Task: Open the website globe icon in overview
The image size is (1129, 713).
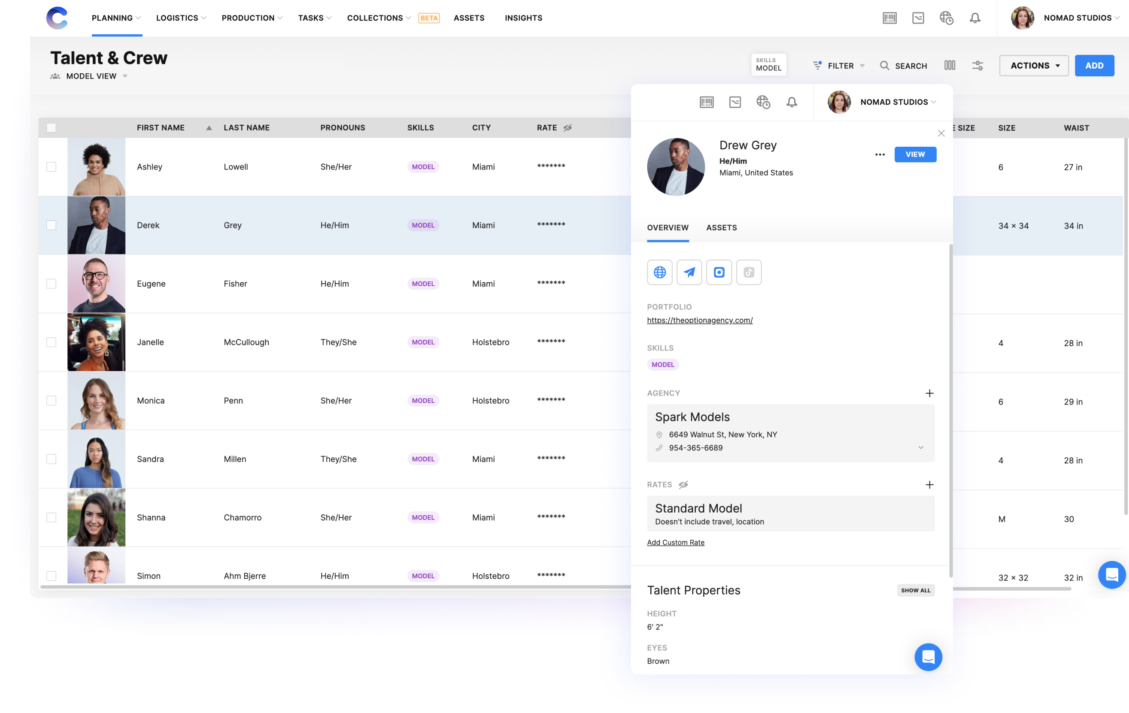Action: (x=659, y=272)
